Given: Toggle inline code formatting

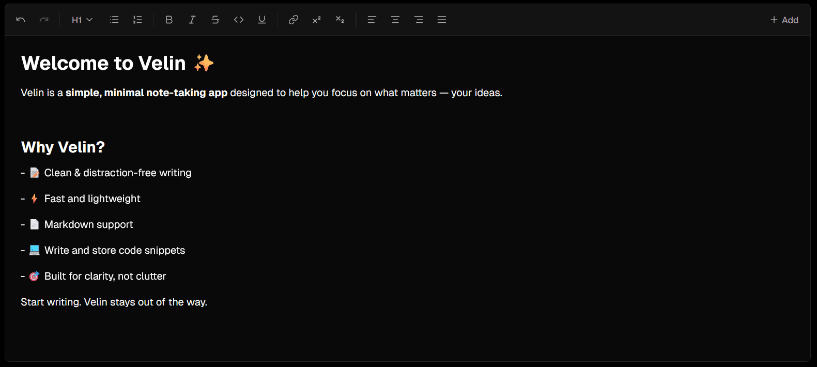Looking at the screenshot, I should pyautogui.click(x=239, y=20).
